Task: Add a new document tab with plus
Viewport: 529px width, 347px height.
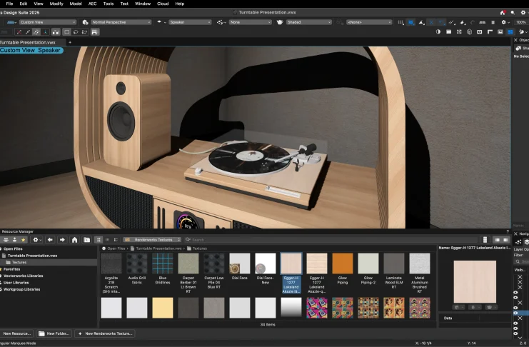Action: [70, 43]
